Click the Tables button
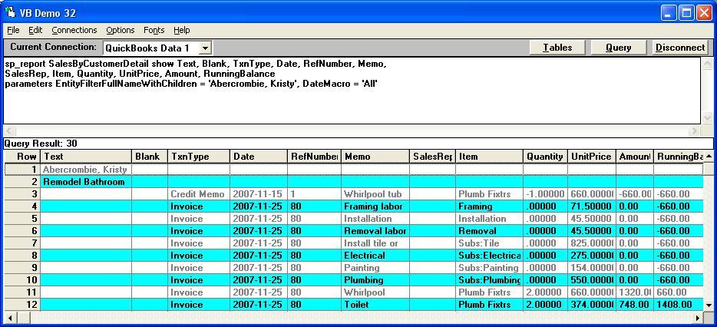Screen dimensions: 717x327 point(557,48)
